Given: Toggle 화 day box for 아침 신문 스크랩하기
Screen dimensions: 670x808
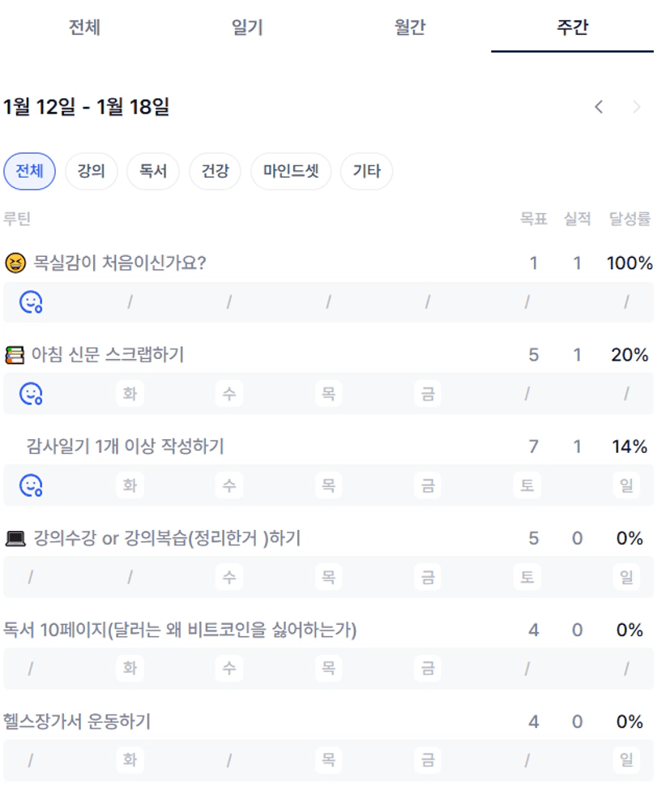Looking at the screenshot, I should tap(130, 394).
